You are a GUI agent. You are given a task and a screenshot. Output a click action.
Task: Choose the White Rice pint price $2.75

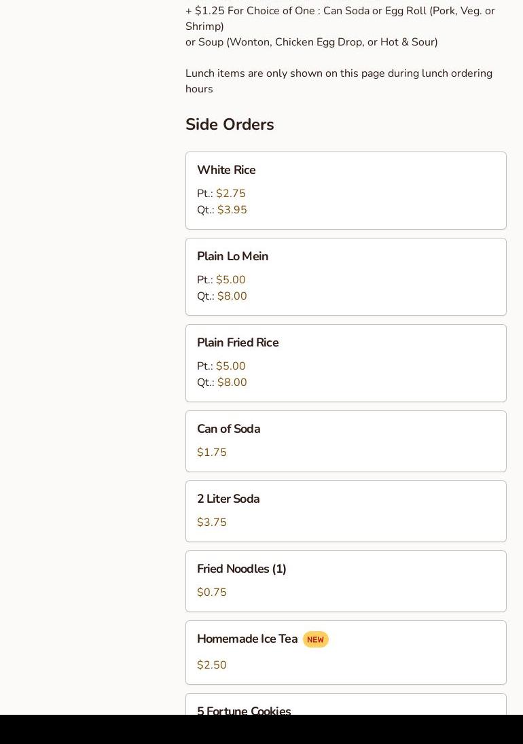coord(231,194)
